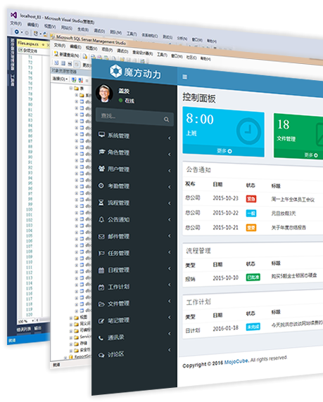Expand the 文件管理 sidebar chevron

(170, 301)
